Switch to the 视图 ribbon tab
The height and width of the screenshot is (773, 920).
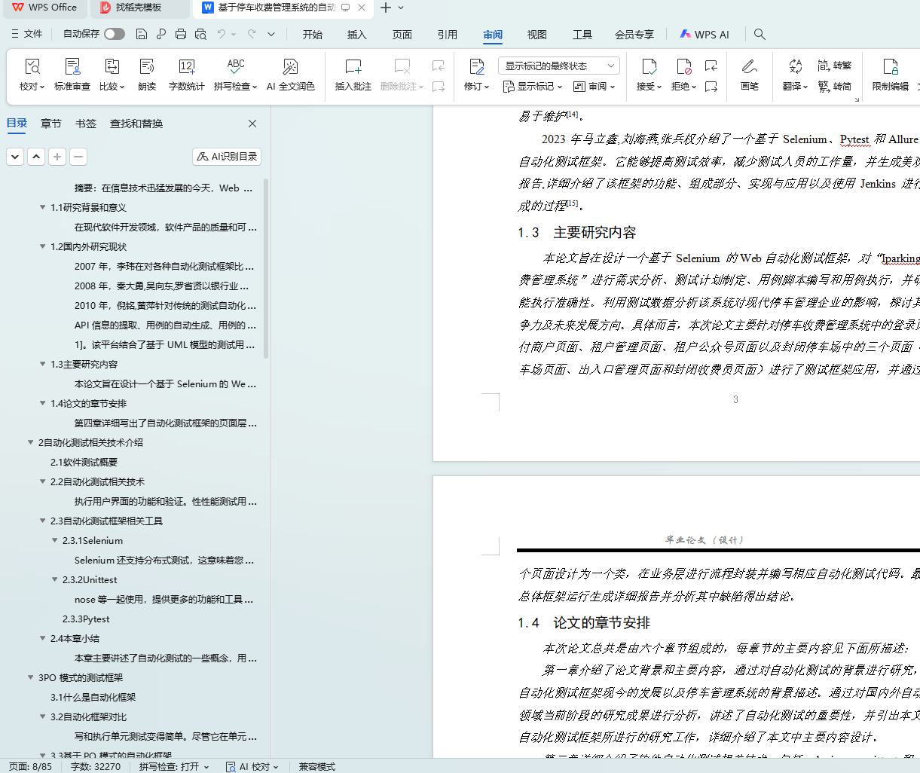(x=536, y=35)
